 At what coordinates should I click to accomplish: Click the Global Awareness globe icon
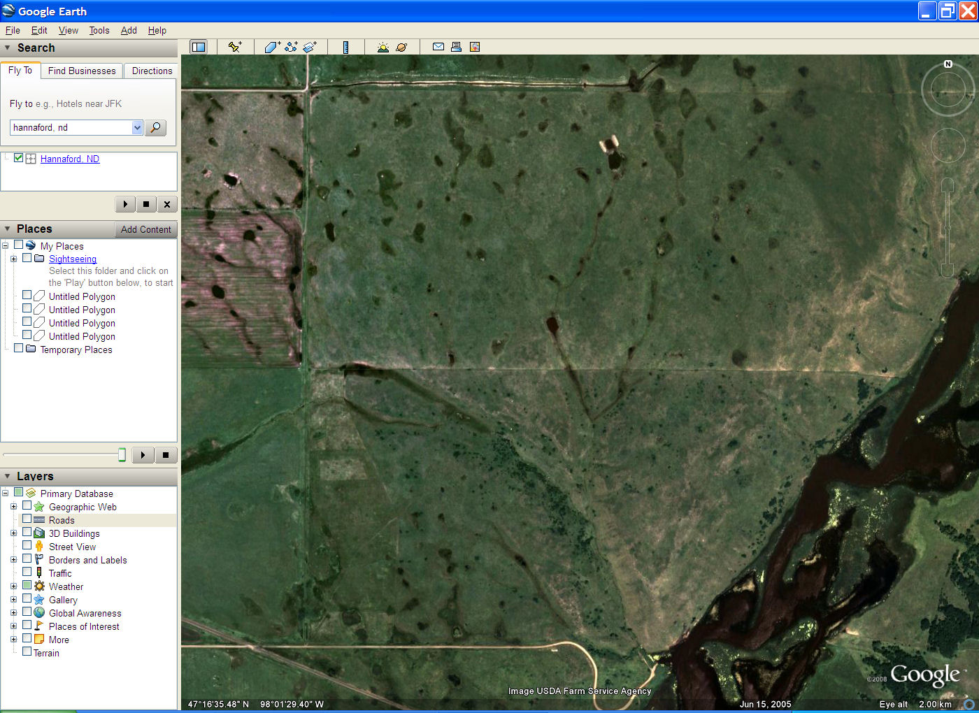point(39,613)
